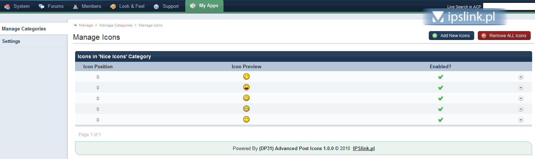Click the Support tab's help icon
Screen dimensions: 535x159
(156, 6)
